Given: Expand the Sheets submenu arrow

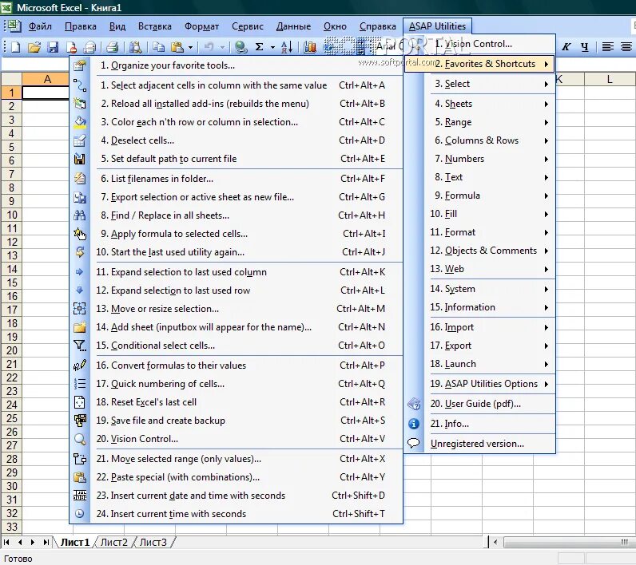Looking at the screenshot, I should [547, 104].
